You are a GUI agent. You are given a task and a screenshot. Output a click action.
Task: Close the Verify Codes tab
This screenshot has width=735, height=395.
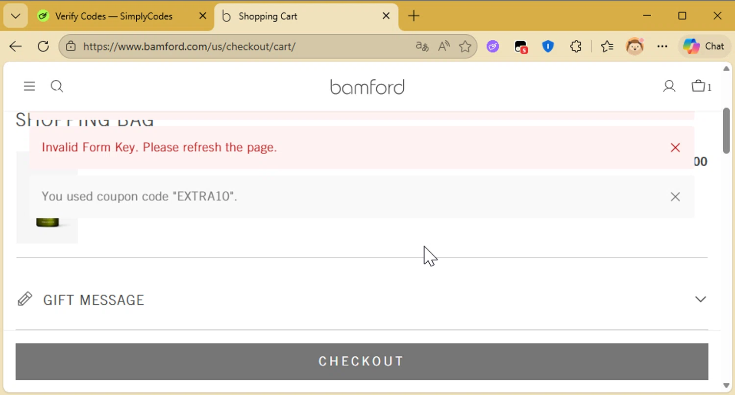coord(202,16)
